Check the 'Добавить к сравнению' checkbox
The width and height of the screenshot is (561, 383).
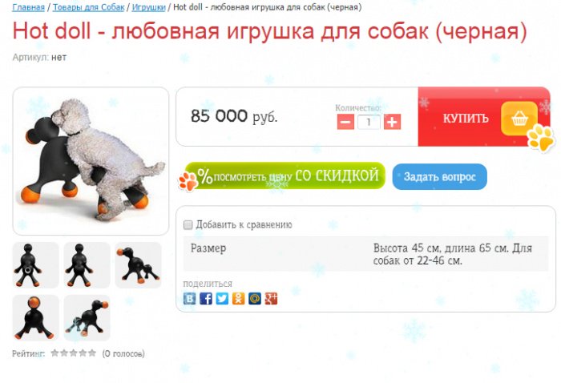click(x=188, y=225)
